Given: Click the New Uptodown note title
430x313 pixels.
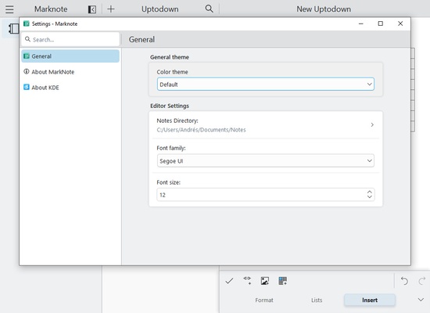Looking at the screenshot, I should [x=324, y=9].
